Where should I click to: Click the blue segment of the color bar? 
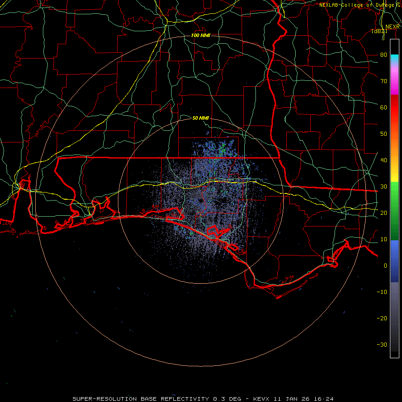[394, 261]
